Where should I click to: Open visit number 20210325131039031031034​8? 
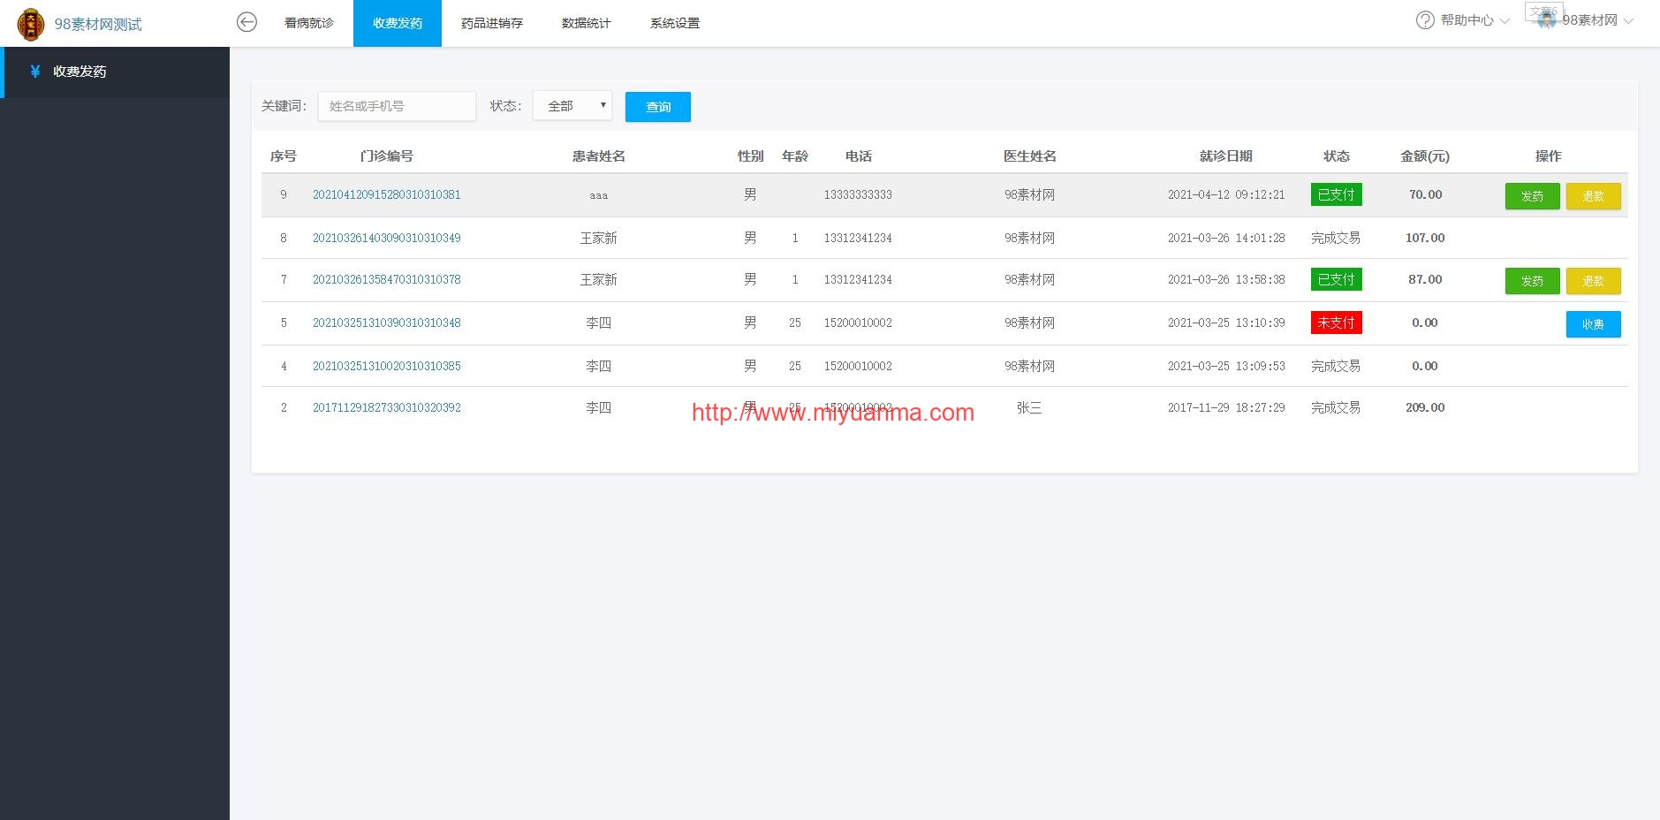coord(387,323)
